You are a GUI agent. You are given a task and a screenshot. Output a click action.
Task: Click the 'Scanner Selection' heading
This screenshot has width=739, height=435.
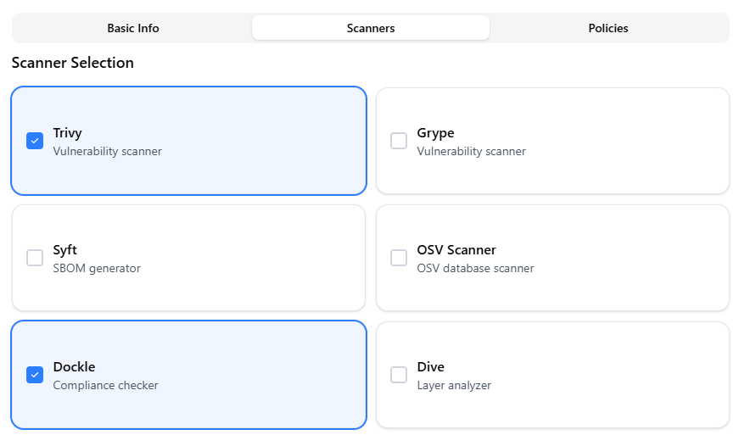73,63
